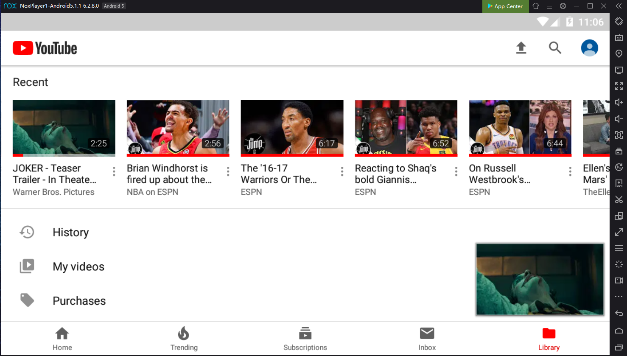Open Nox virtual location pin icon
627x356 pixels.
pyautogui.click(x=619, y=54)
